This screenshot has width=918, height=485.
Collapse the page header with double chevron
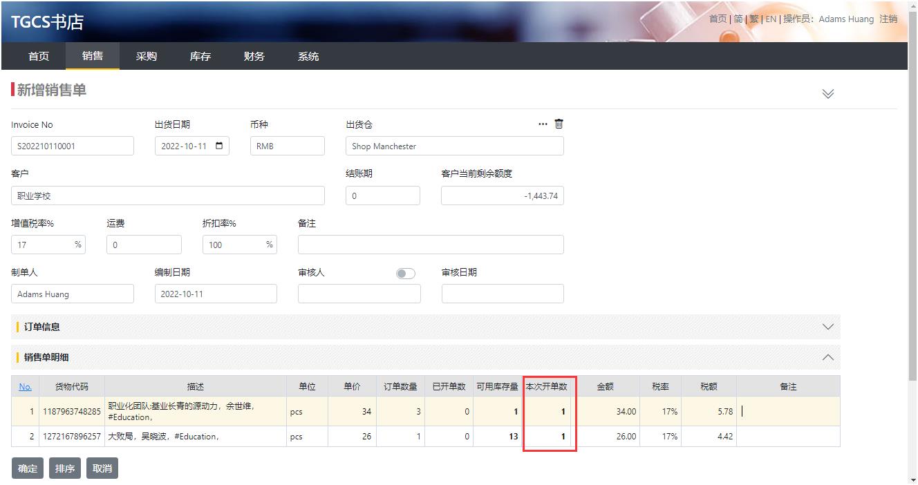coord(827,94)
